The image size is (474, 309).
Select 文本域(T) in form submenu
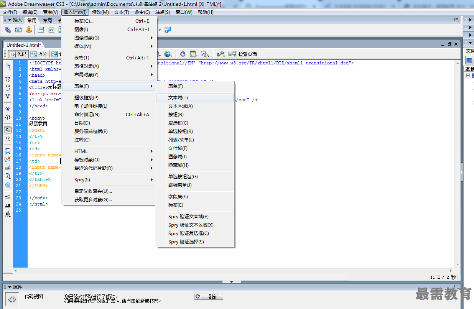coord(195,98)
